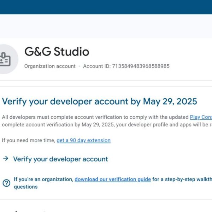Follow the 'Play Con…' policy link

pos(201,117)
